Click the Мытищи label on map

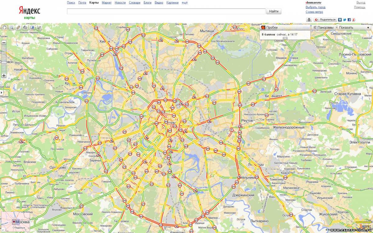click(207, 31)
